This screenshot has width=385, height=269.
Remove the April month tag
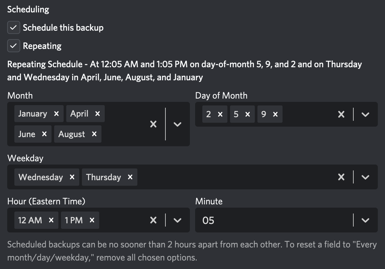pyautogui.click(x=98, y=114)
